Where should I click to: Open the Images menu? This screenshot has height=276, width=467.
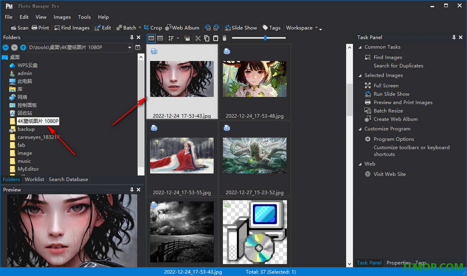pos(62,17)
